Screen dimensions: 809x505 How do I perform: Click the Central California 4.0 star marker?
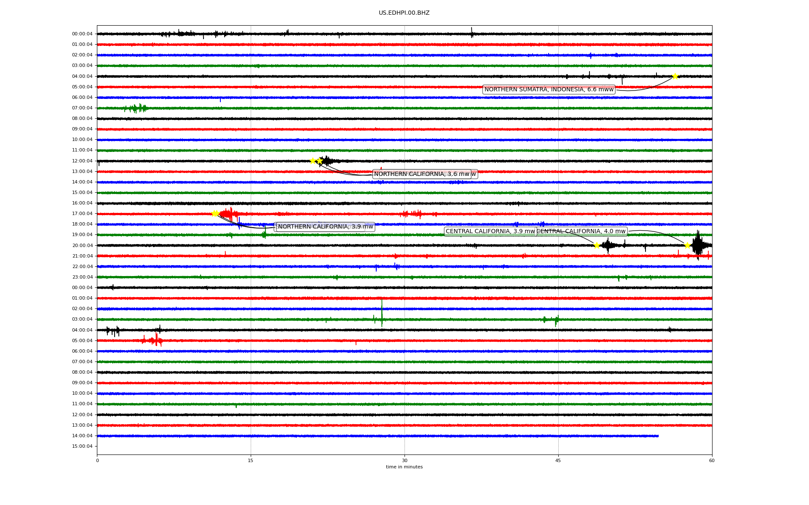(x=687, y=245)
